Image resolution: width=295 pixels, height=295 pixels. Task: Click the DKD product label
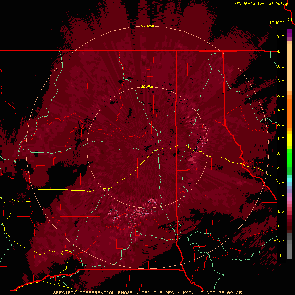[x=288, y=20]
